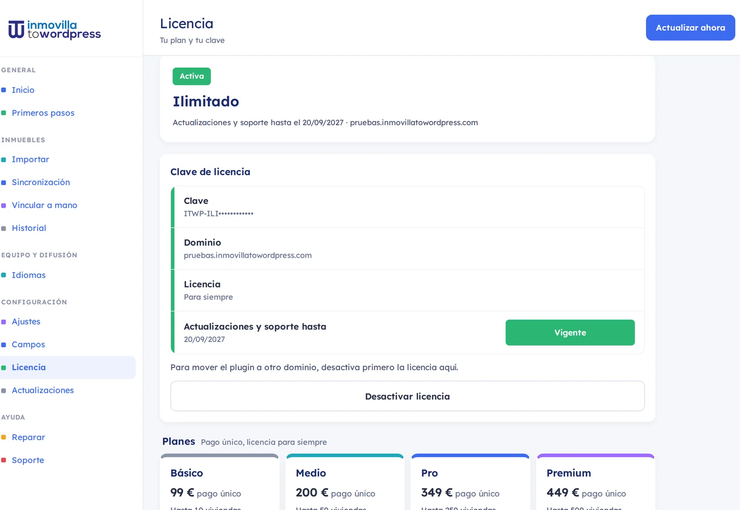Click the Ilimitado plan heading
This screenshot has width=740, height=510.
click(x=206, y=101)
